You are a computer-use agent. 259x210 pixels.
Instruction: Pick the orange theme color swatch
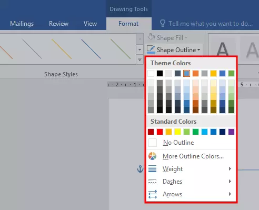(x=195, y=73)
